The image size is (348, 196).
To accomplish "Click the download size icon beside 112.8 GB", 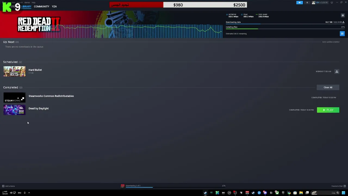I will tap(343, 22).
